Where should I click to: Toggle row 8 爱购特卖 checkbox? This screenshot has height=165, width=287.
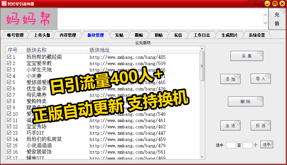pyautogui.click(x=9, y=101)
